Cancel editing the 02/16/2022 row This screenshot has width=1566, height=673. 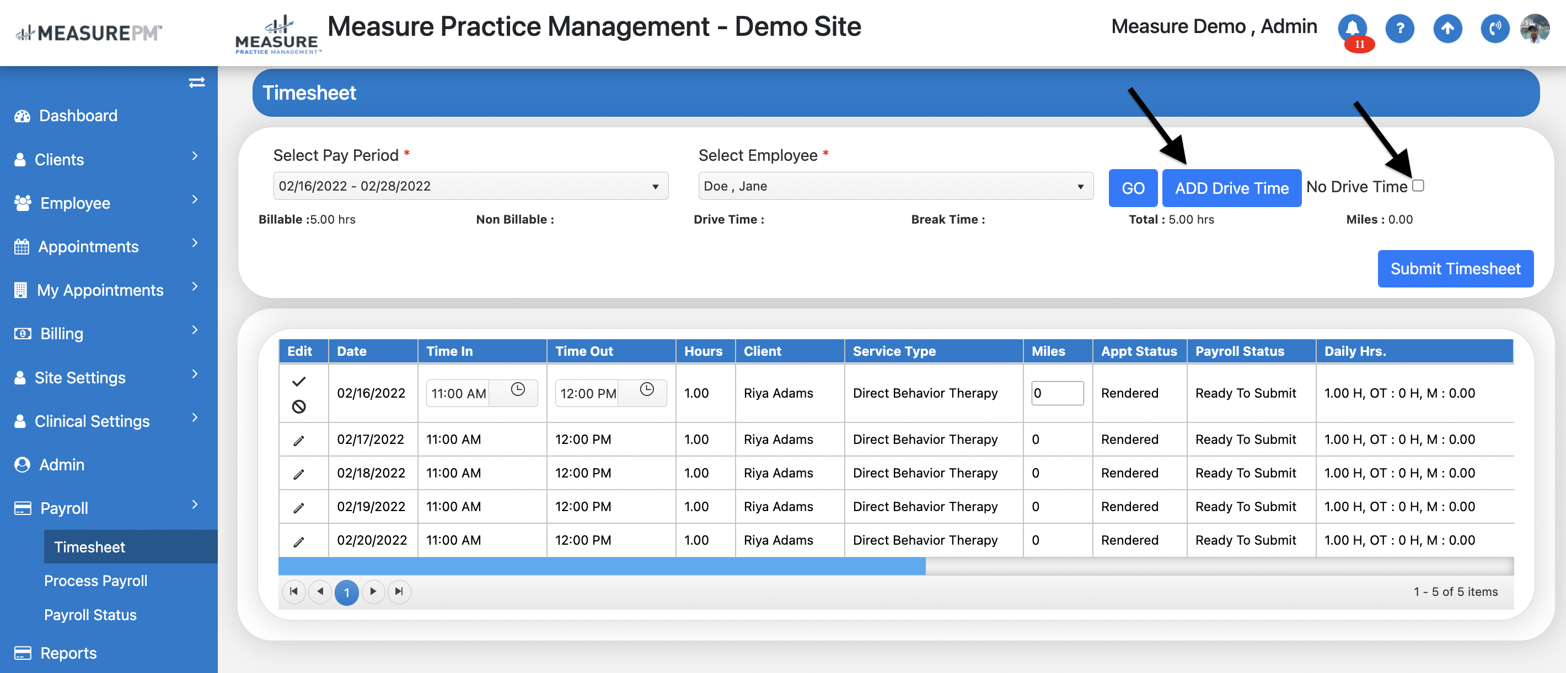coord(298,406)
